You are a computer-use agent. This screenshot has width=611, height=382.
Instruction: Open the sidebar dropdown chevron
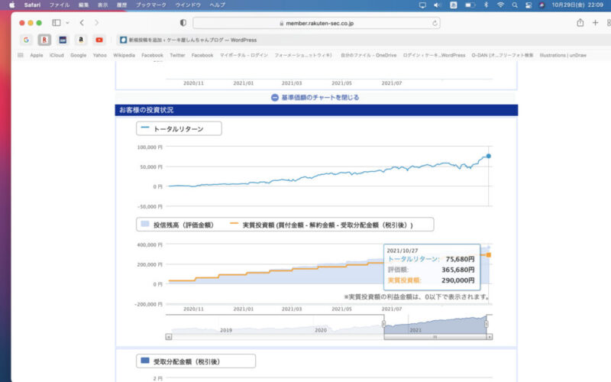click(x=67, y=23)
